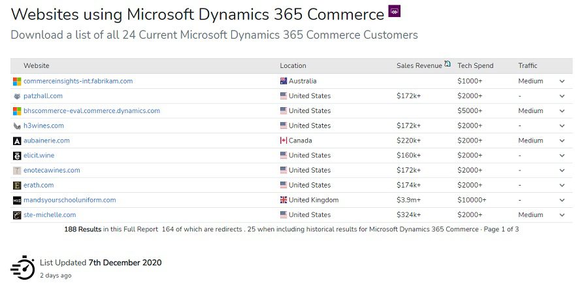Click the ste-michelle.com favicon

(x=17, y=215)
